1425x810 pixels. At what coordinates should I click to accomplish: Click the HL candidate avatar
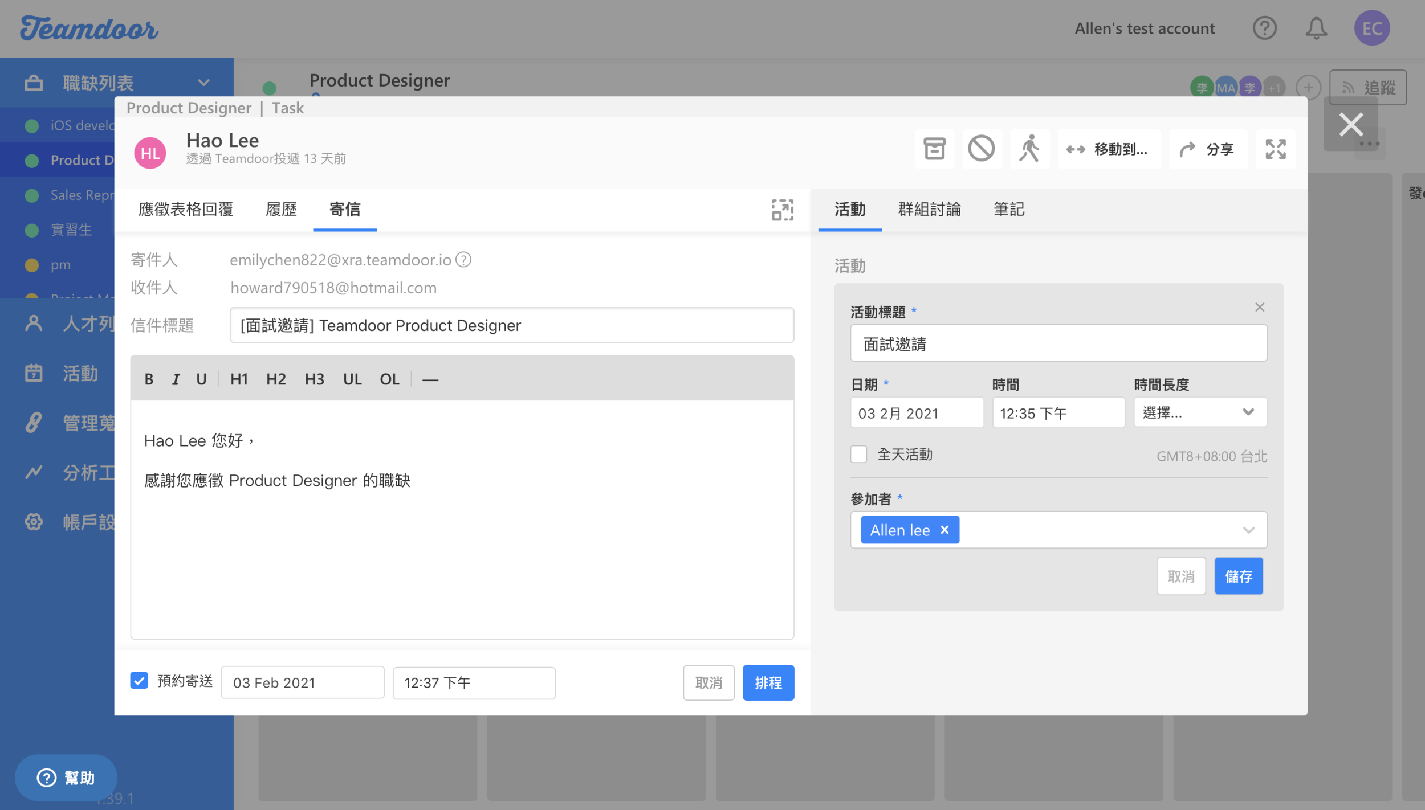point(150,153)
